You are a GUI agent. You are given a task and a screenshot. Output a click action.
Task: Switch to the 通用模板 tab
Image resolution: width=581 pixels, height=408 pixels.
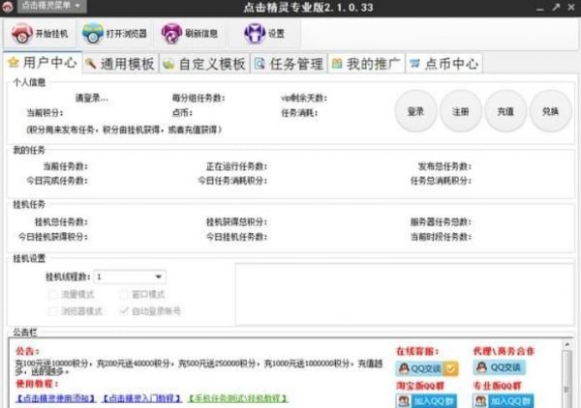(x=120, y=64)
